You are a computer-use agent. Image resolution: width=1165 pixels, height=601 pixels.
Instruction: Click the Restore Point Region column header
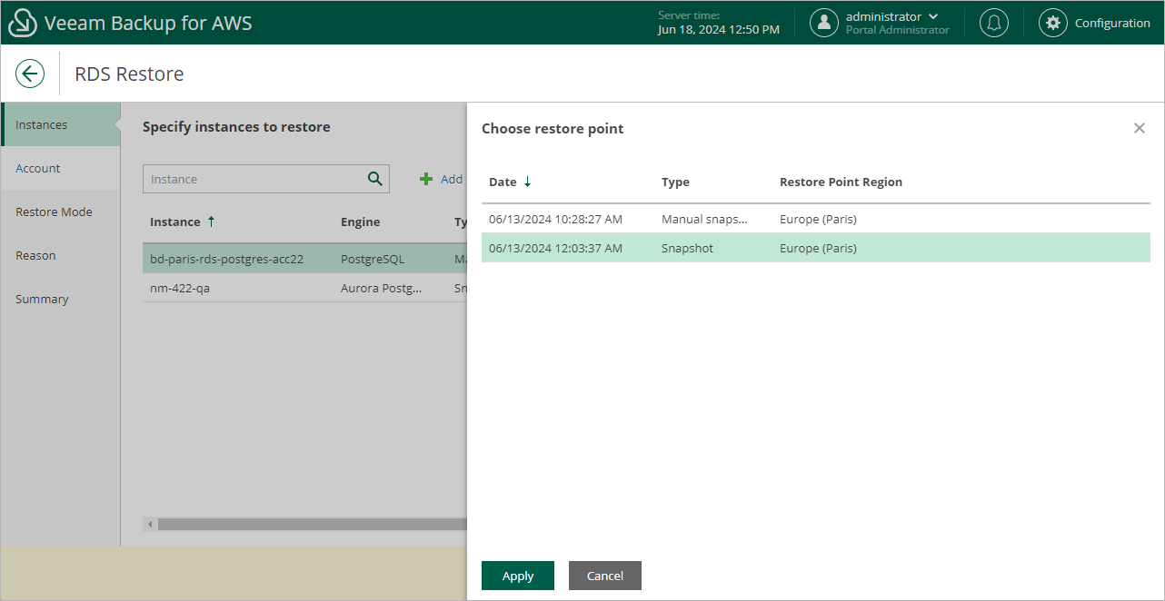[841, 182]
